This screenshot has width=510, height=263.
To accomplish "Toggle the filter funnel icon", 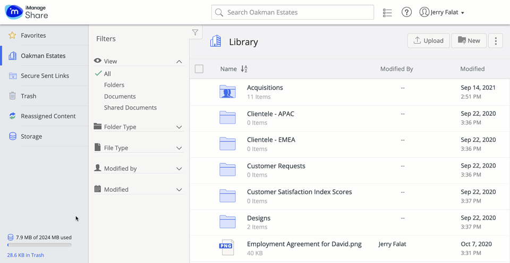I will [195, 33].
